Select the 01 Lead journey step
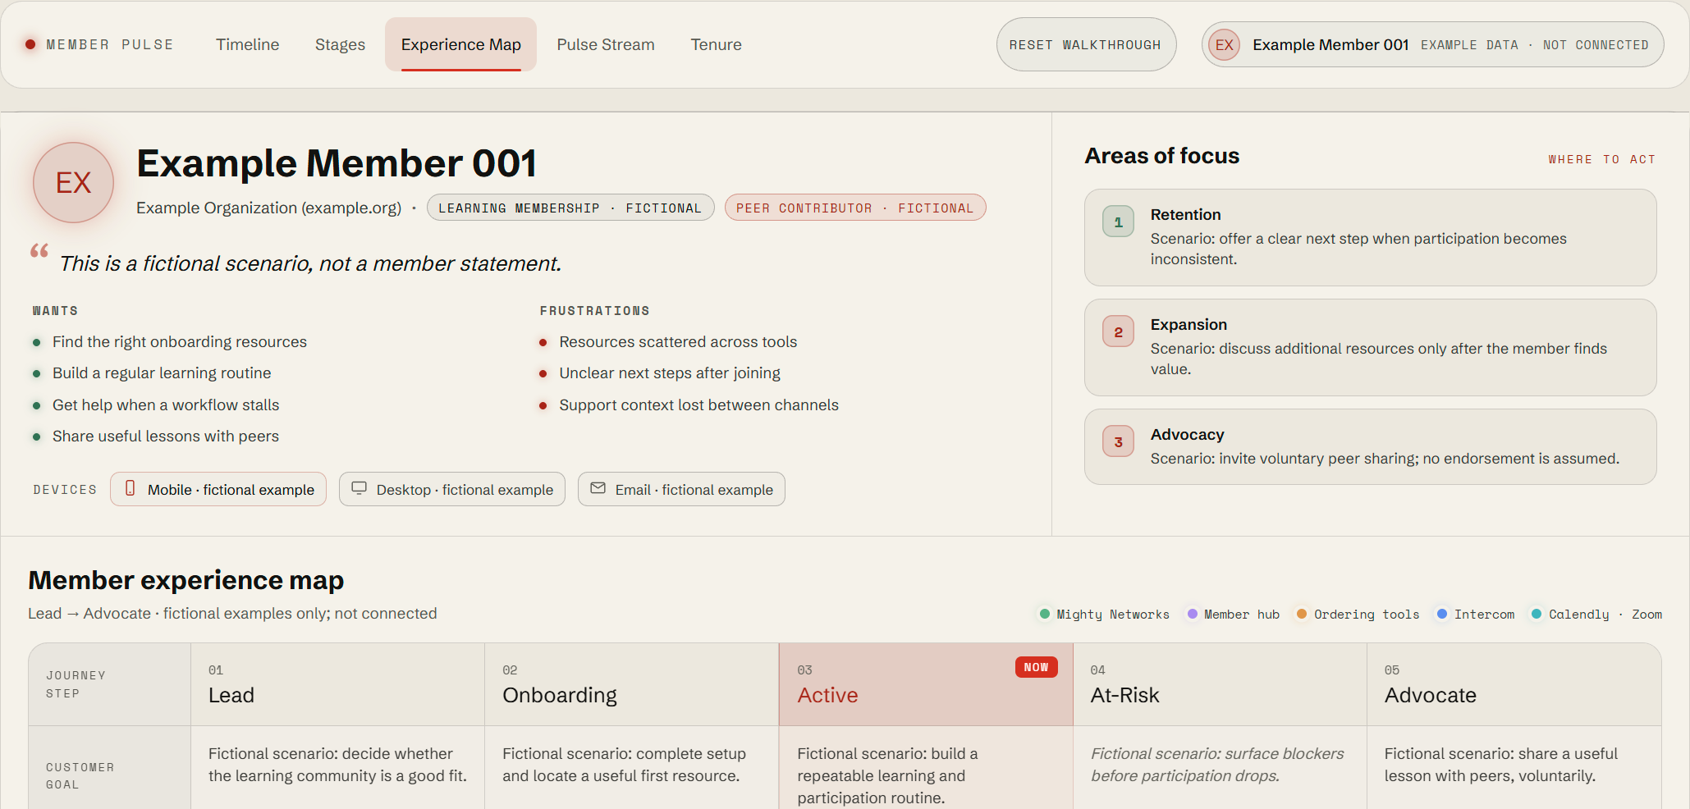1690x809 pixels. pyautogui.click(x=337, y=684)
